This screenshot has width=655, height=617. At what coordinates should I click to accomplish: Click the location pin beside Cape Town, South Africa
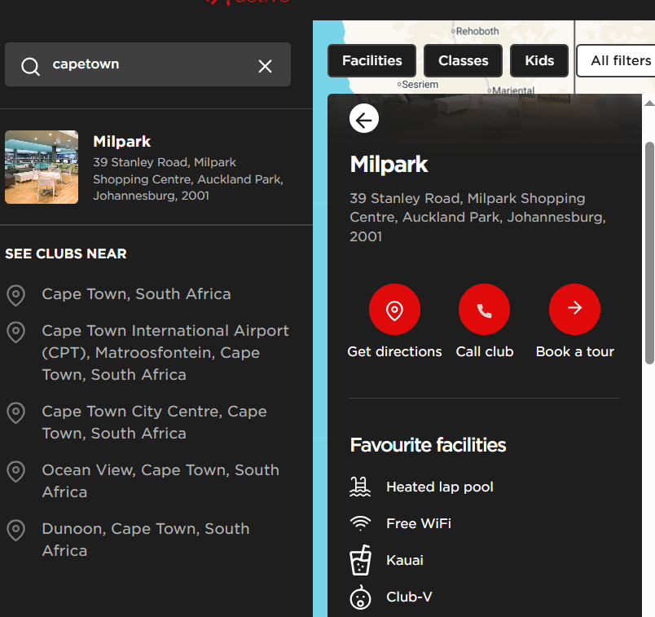pyautogui.click(x=15, y=293)
